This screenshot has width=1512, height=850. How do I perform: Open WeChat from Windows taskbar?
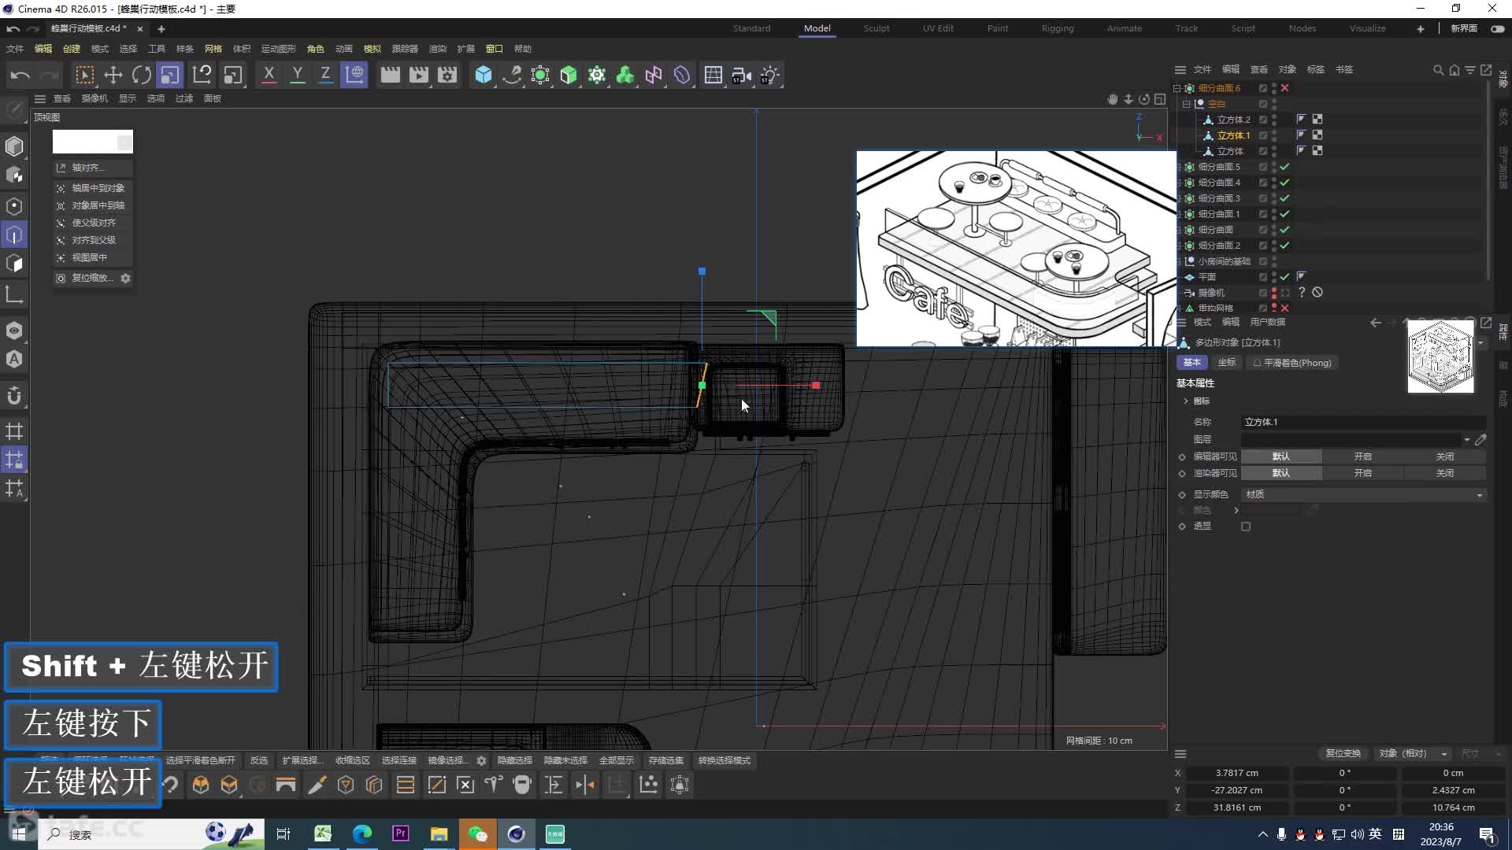pyautogui.click(x=477, y=834)
